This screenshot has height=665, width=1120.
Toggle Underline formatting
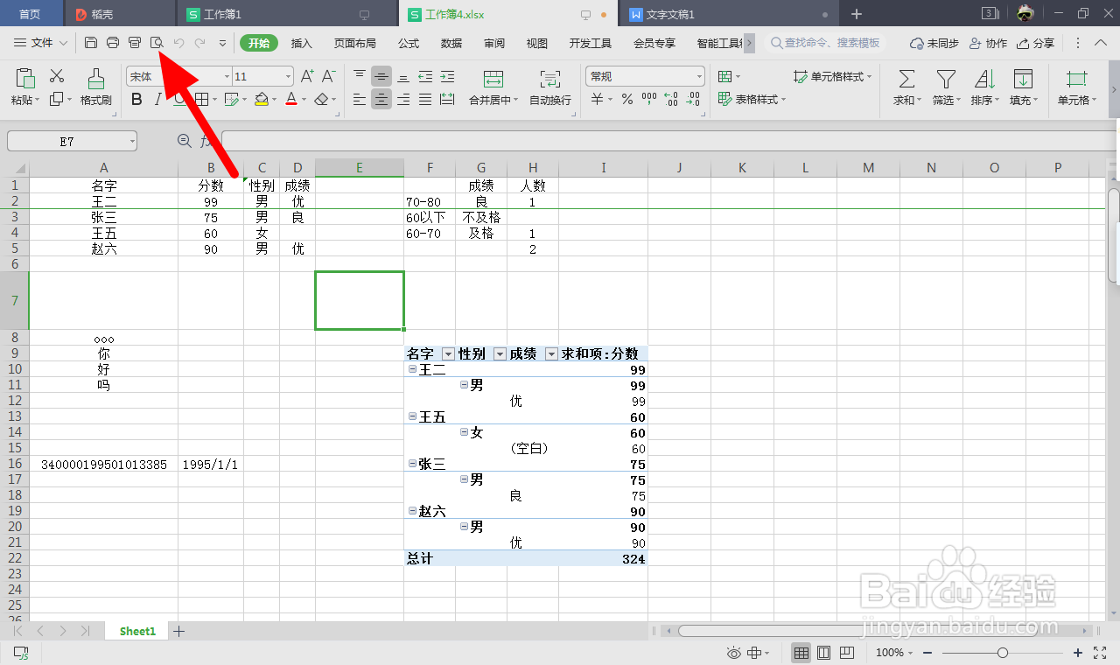(x=178, y=99)
